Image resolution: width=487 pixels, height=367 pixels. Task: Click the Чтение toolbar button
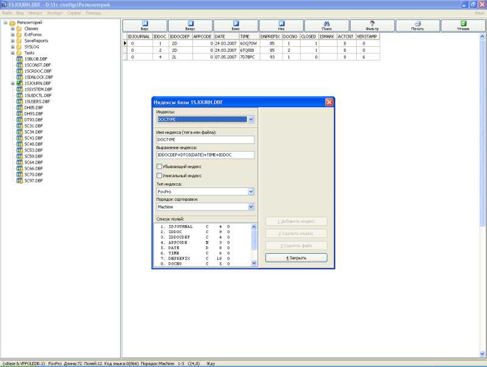[x=463, y=26]
